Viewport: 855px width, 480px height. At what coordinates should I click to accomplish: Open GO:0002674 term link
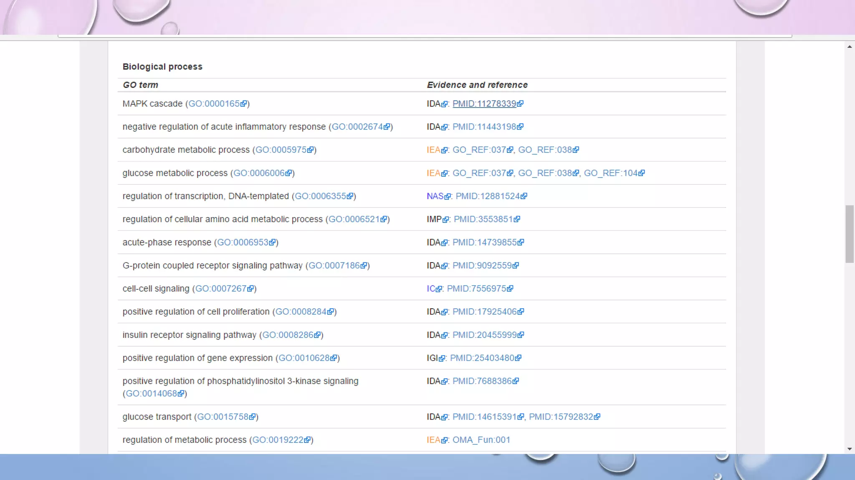click(x=357, y=127)
